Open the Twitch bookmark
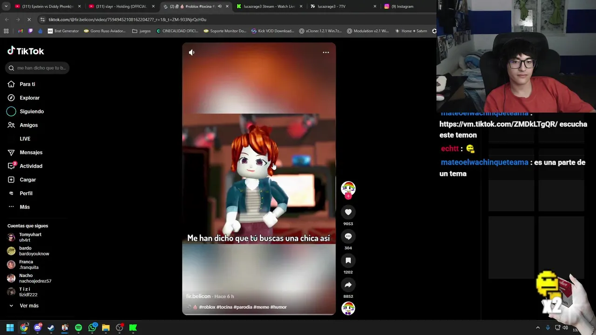Image resolution: width=596 pixels, height=335 pixels. click(30, 31)
